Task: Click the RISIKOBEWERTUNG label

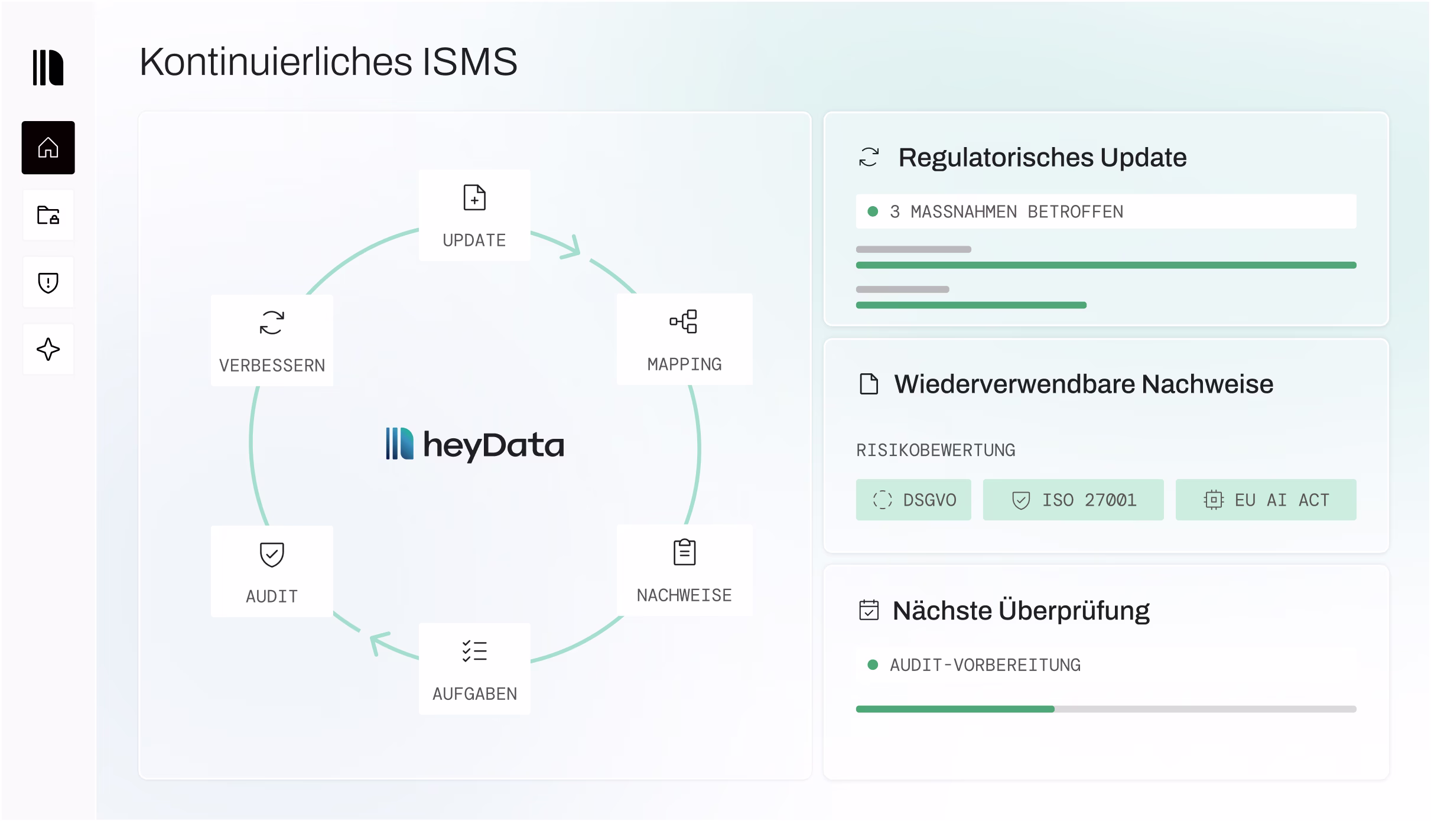Action: pyautogui.click(x=936, y=450)
